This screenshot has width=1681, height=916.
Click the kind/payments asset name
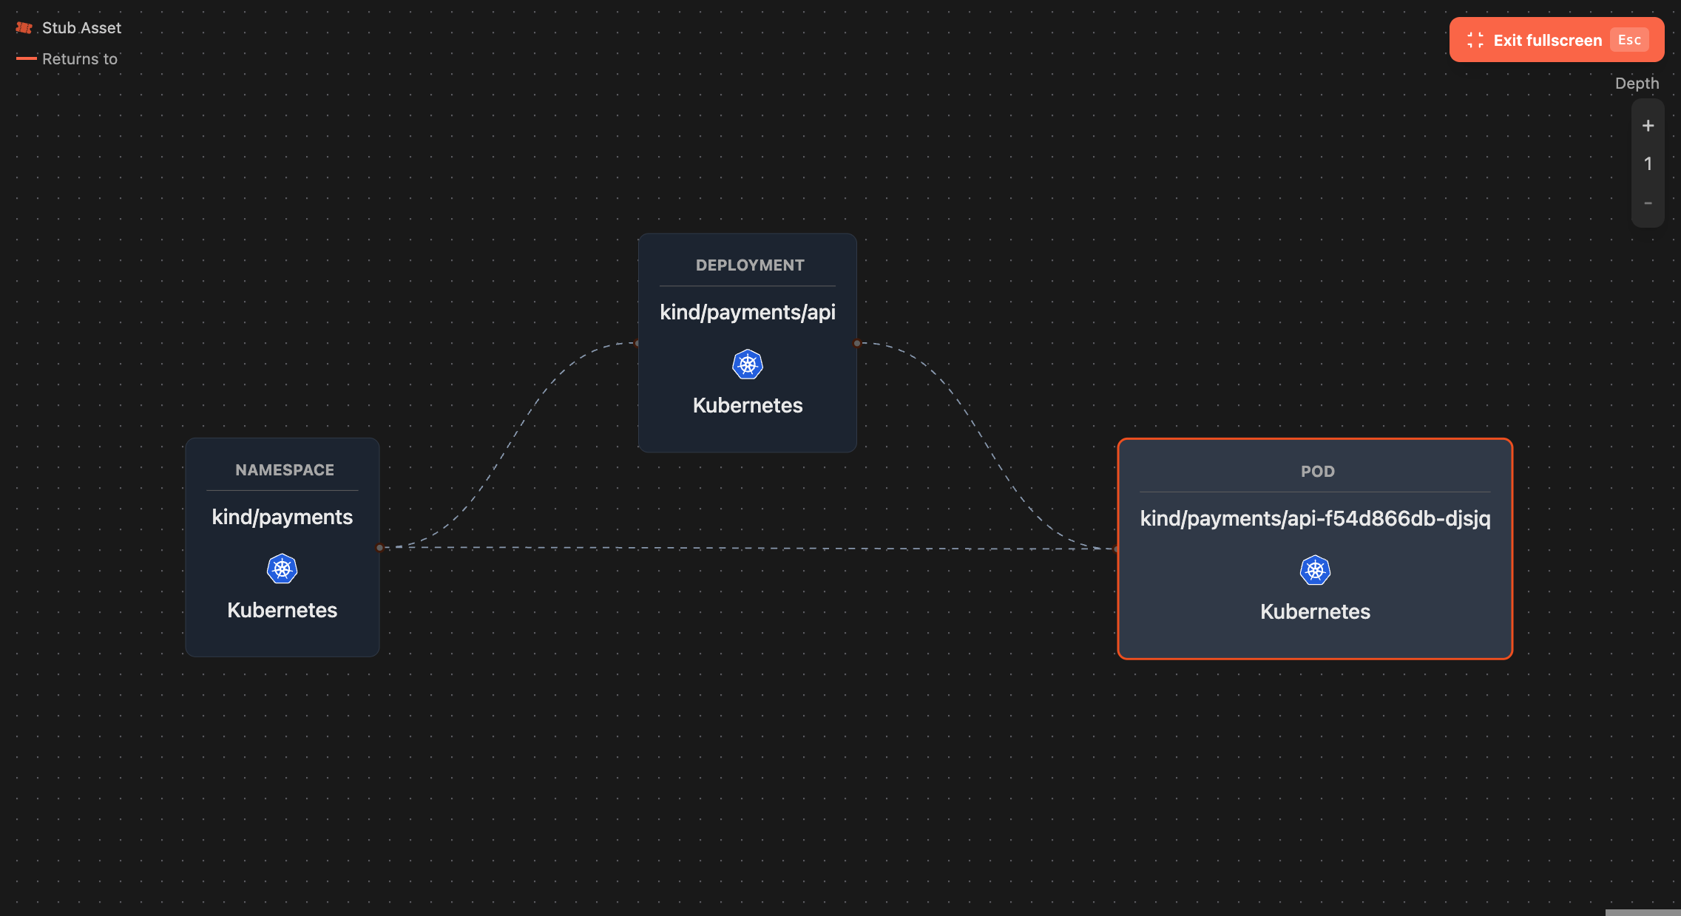coord(282,518)
